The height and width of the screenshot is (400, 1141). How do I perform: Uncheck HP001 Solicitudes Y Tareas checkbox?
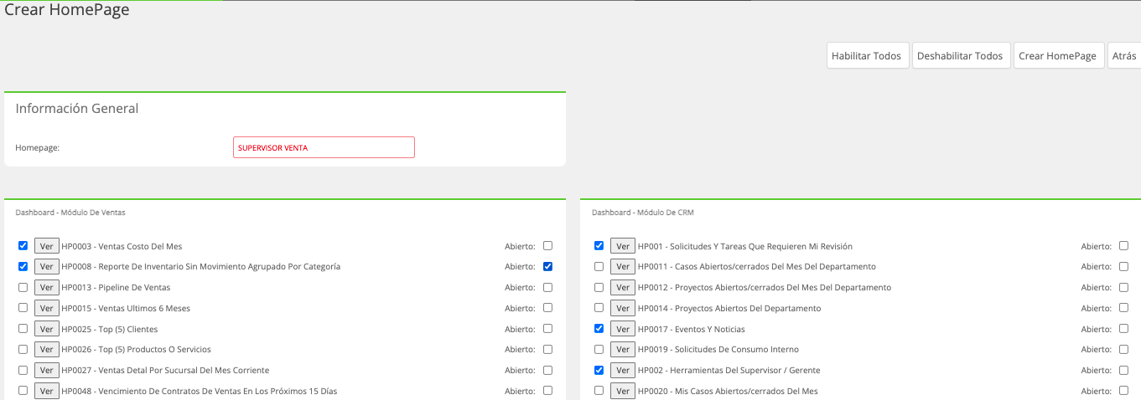[599, 246]
